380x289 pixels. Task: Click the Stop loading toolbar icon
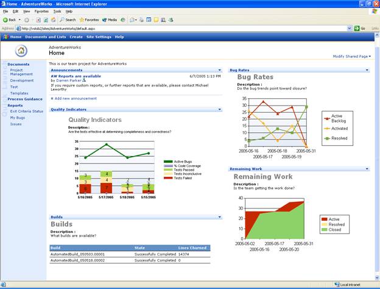[38, 20]
